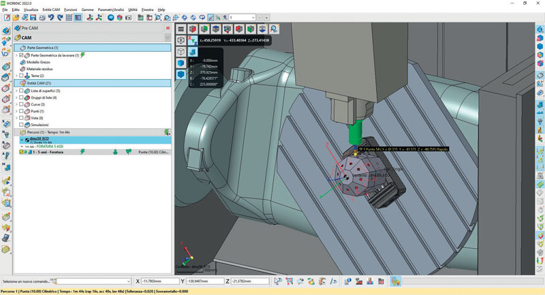The width and height of the screenshot is (545, 295).
Task: Select the Materiale residuo item
Action: (40, 69)
